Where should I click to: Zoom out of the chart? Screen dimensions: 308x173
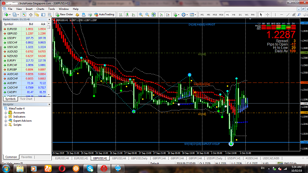pyautogui.click(x=147, y=15)
